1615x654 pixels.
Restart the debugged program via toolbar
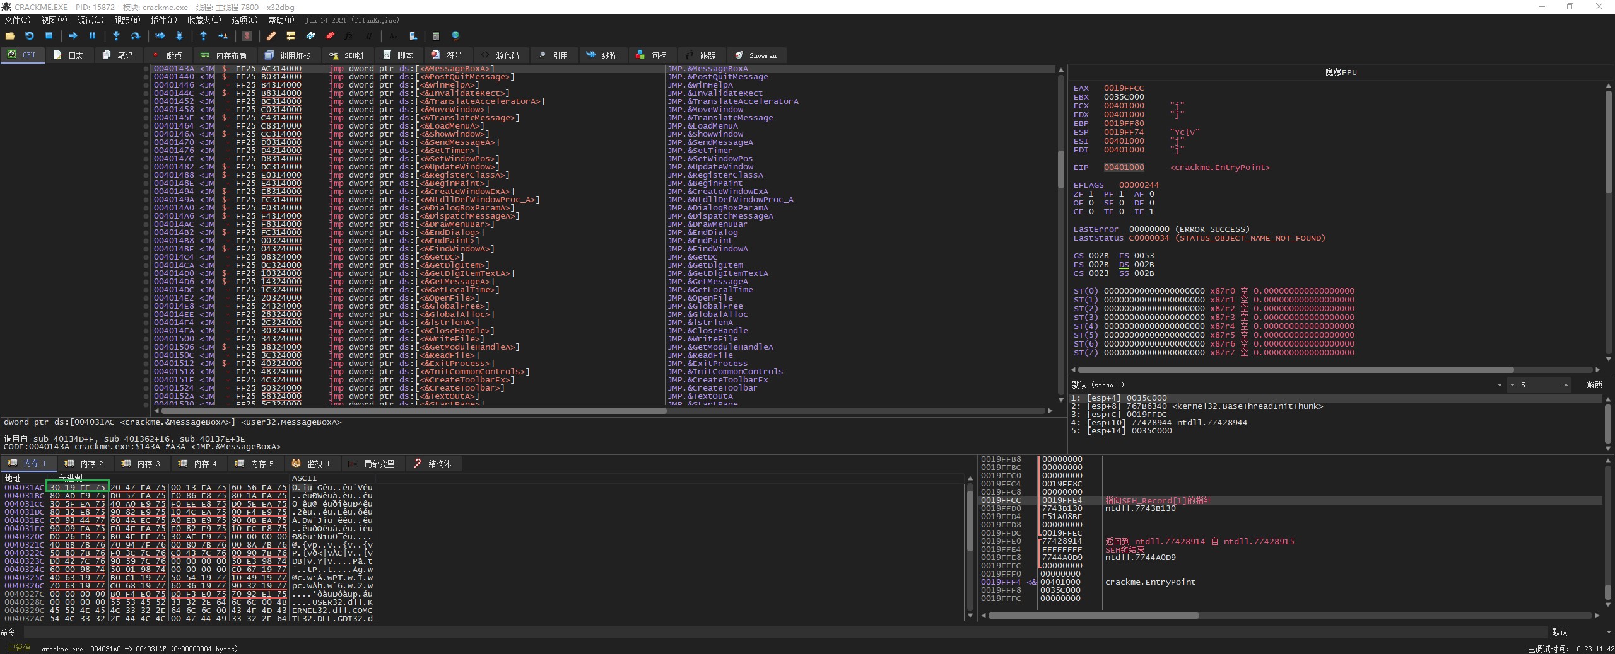(29, 36)
